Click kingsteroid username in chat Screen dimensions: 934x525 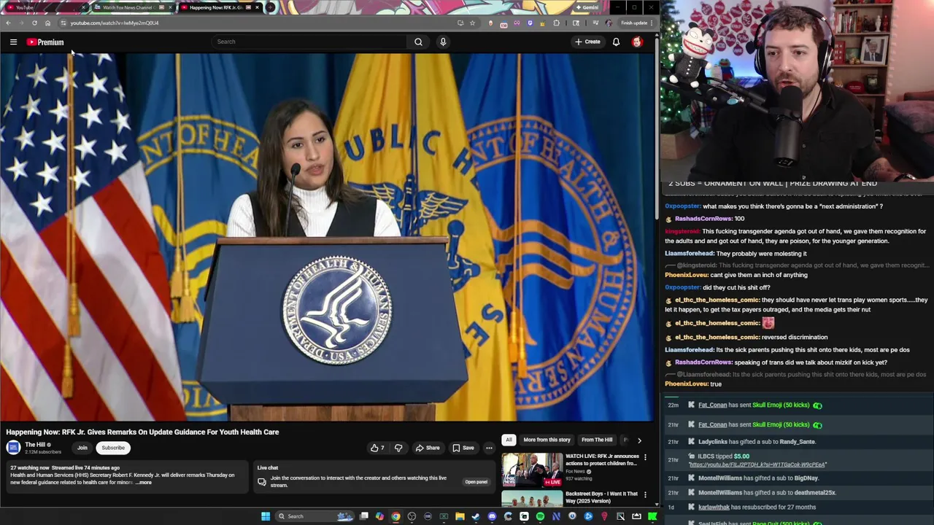point(682,231)
